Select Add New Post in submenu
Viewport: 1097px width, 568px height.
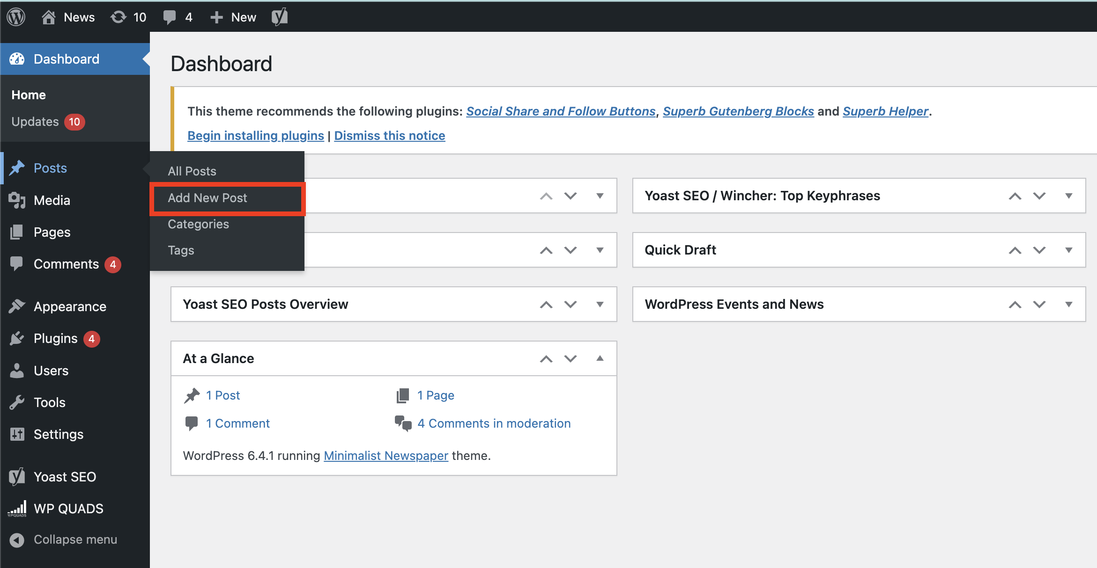point(207,198)
